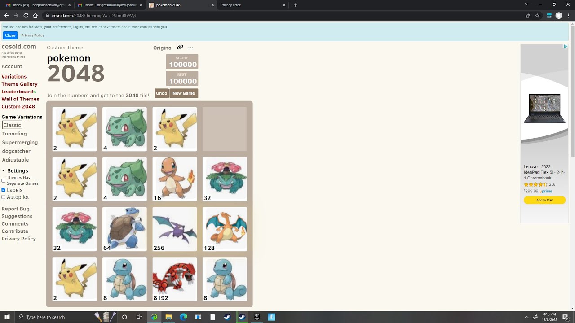Click Add to Cart on Lenovo ad

(544, 200)
